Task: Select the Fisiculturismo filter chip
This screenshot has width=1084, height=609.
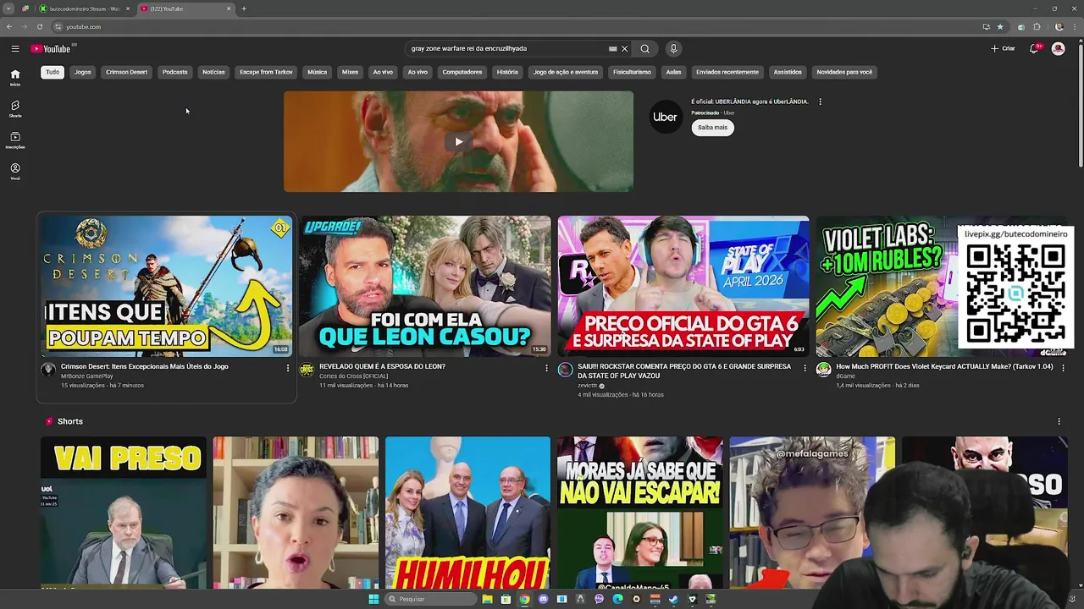Action: pos(632,72)
